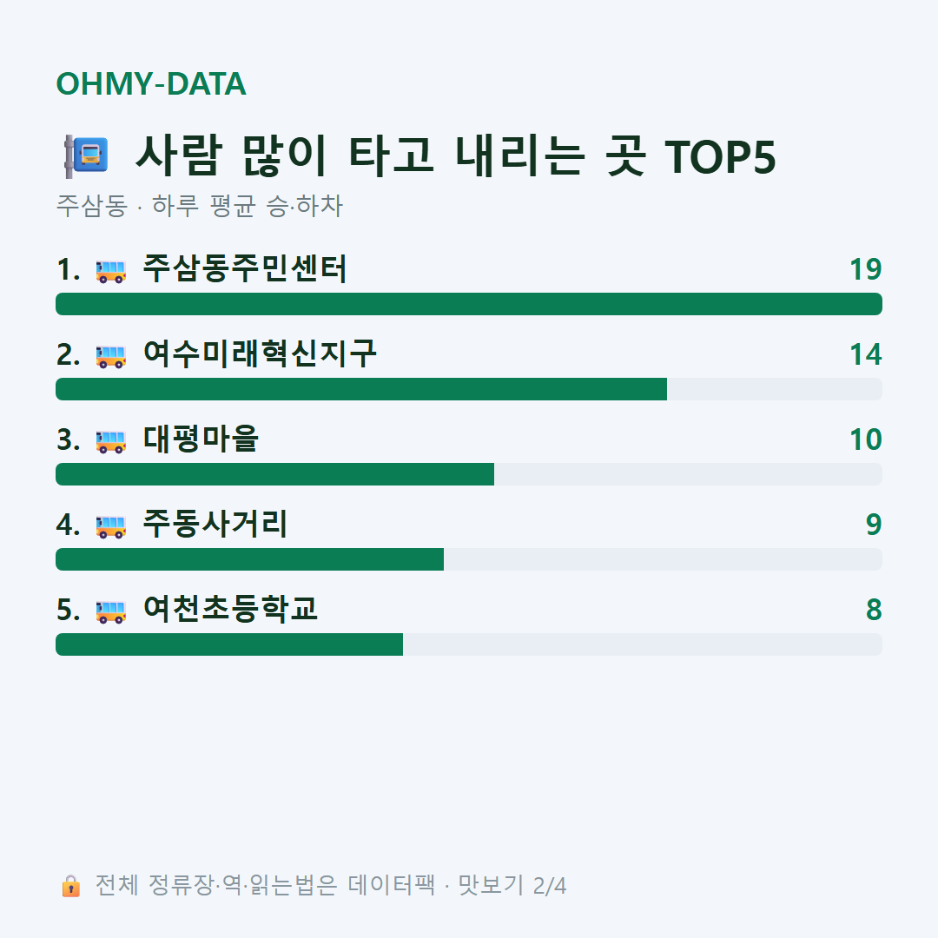Click the value 14 for rank two
938x938 pixels.
[x=866, y=354]
